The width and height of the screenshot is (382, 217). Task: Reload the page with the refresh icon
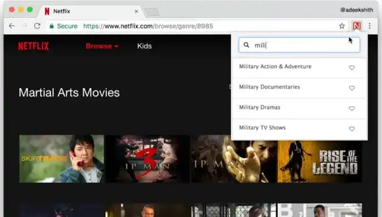[x=37, y=26]
